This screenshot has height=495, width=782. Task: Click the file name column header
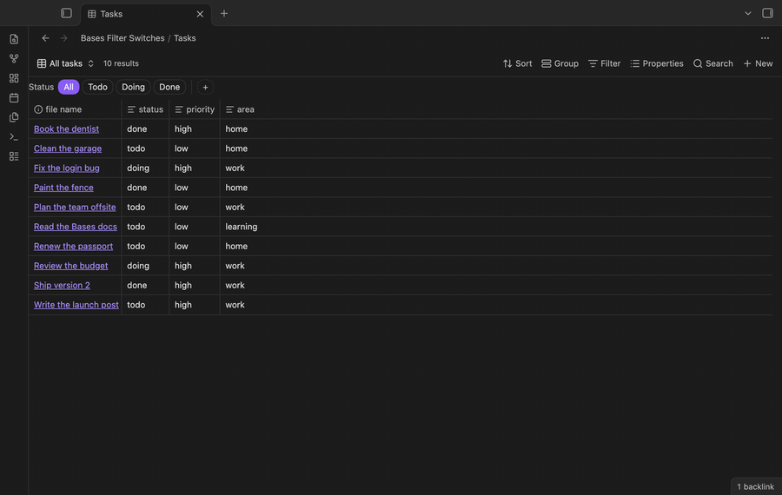click(75, 109)
